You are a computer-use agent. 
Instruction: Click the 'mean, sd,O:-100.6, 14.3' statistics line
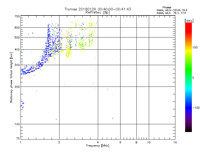coord(172,10)
